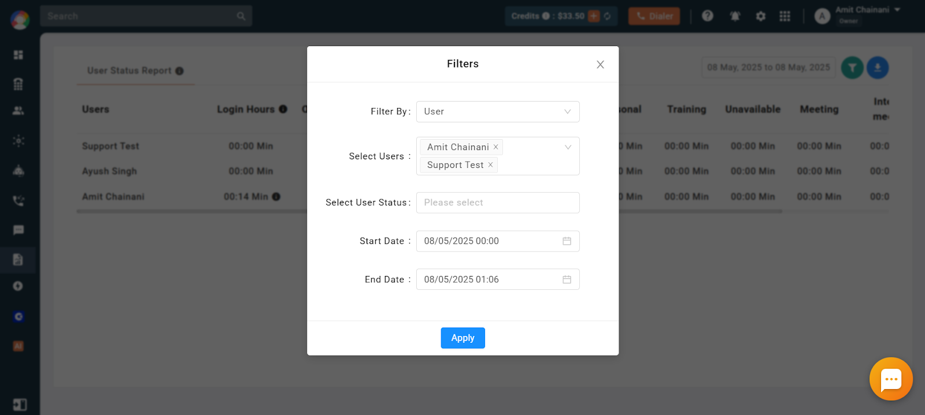
Task: Click the Ayush Singh row name
Action: (109, 171)
